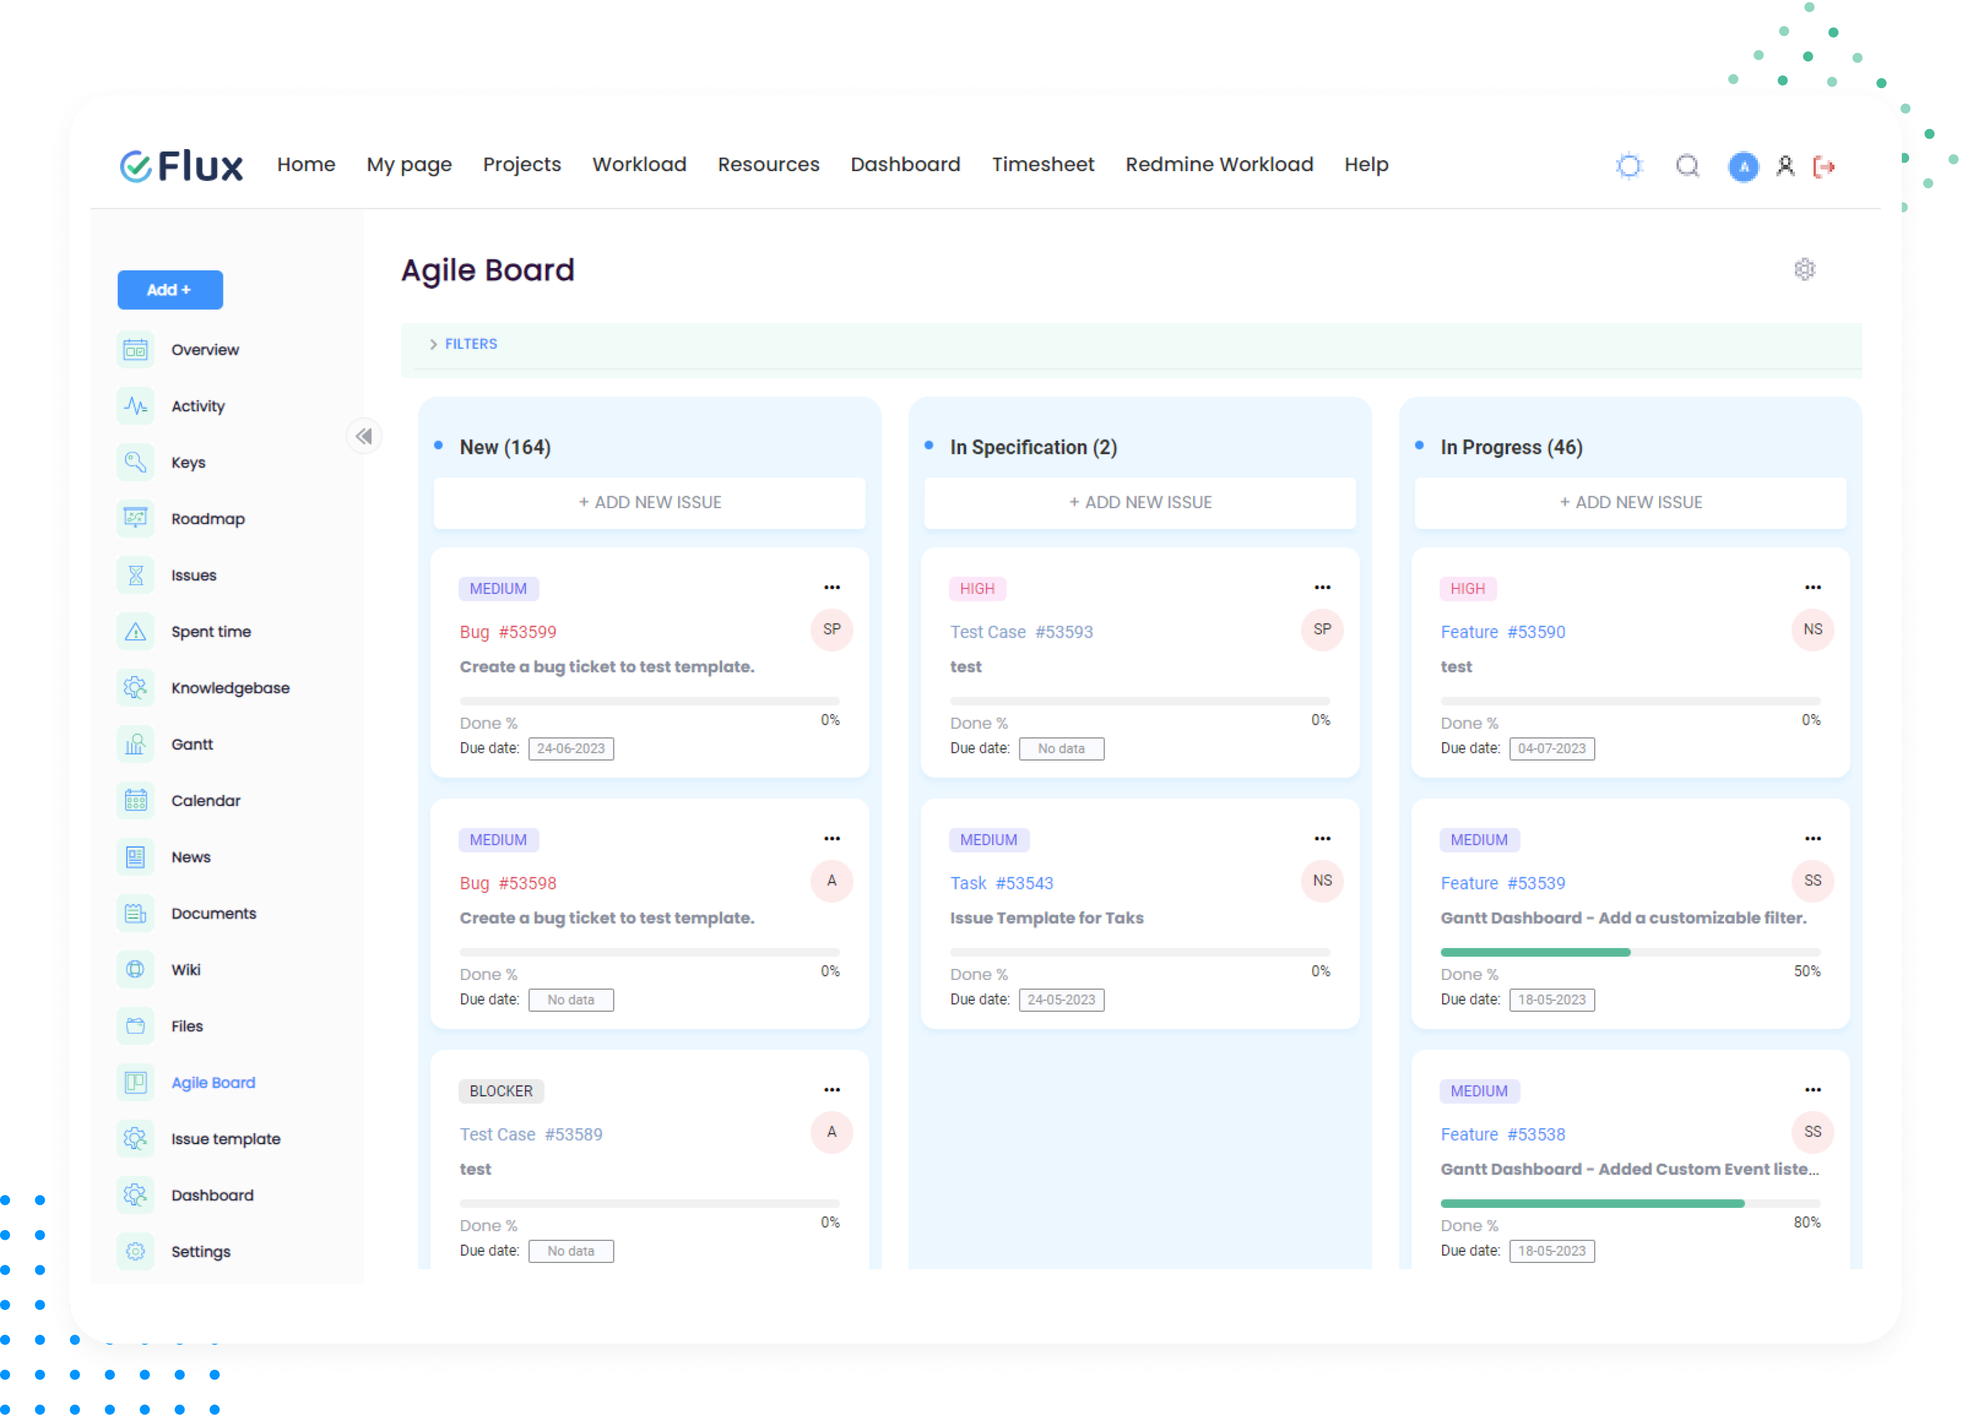Open three-dot menu on Task #53543 card

coord(1322,839)
